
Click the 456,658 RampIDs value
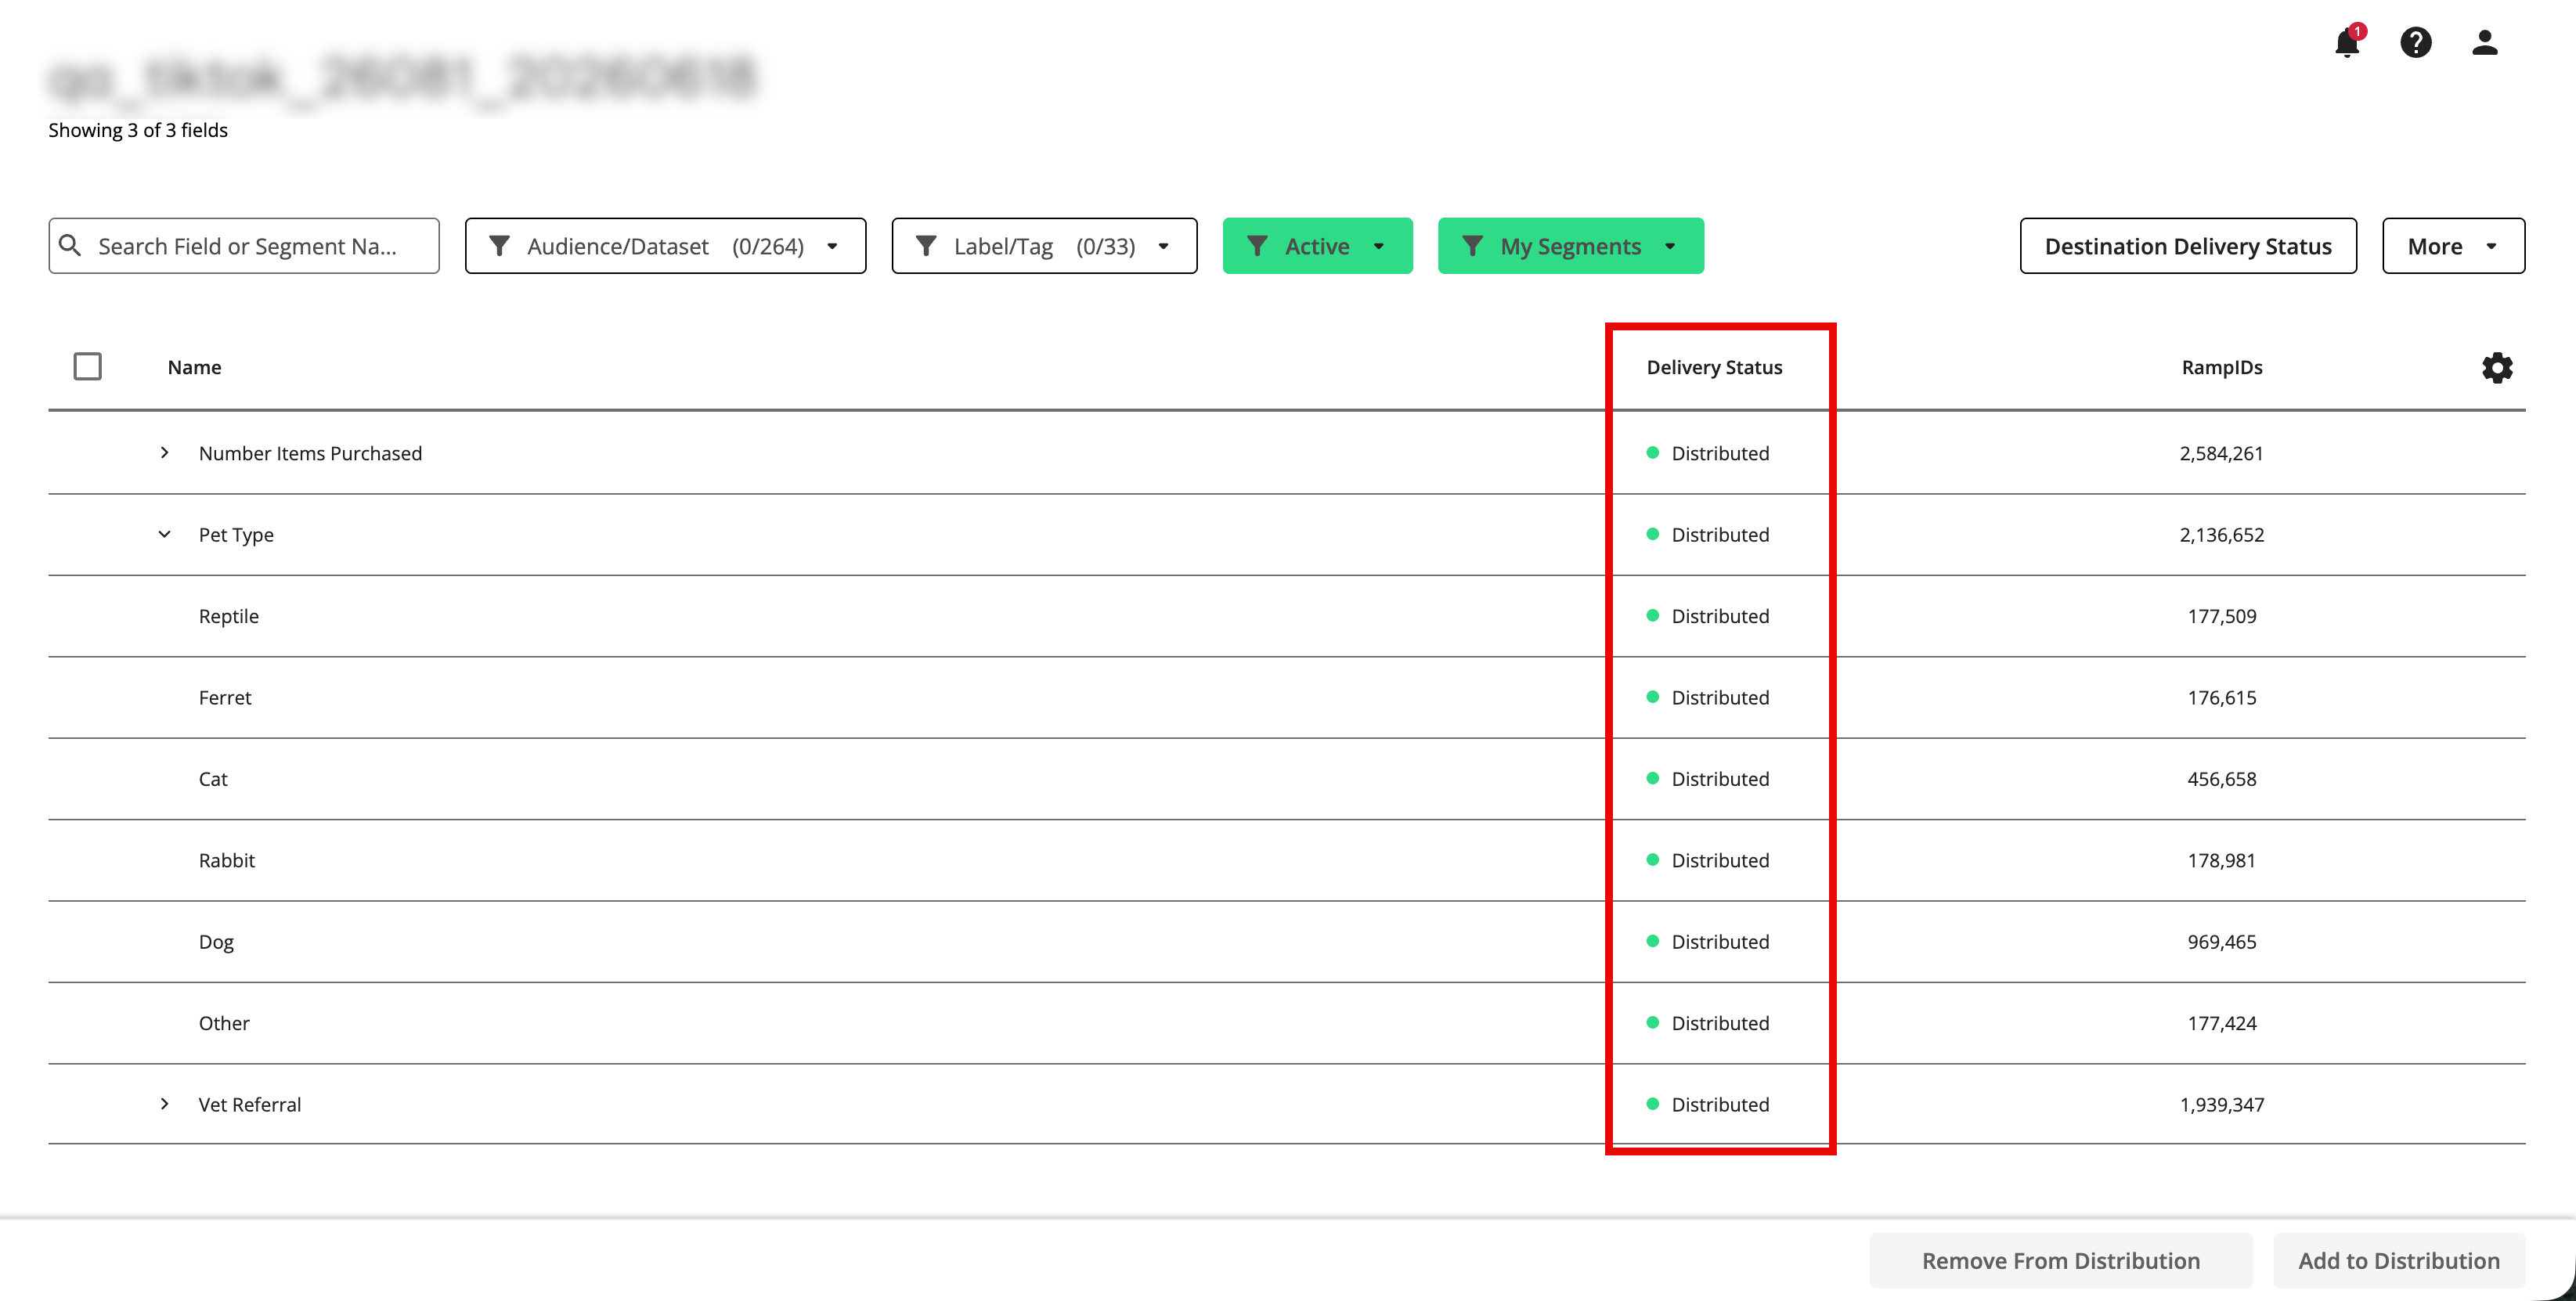point(2221,779)
